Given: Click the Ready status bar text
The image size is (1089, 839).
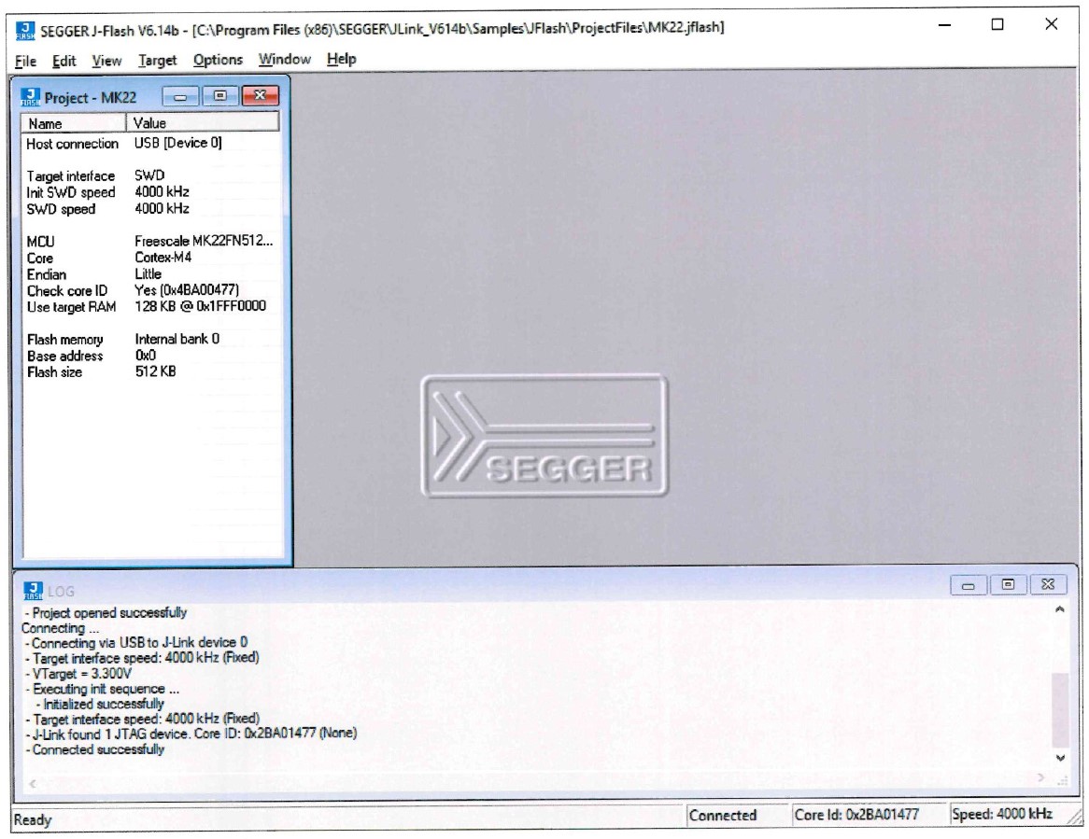Looking at the screenshot, I should (x=33, y=820).
